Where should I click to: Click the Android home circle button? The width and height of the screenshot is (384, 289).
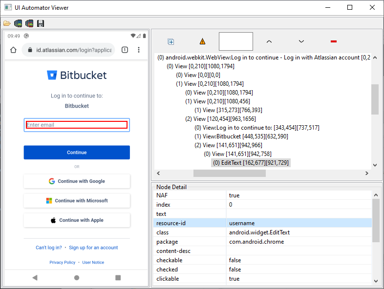(x=77, y=277)
